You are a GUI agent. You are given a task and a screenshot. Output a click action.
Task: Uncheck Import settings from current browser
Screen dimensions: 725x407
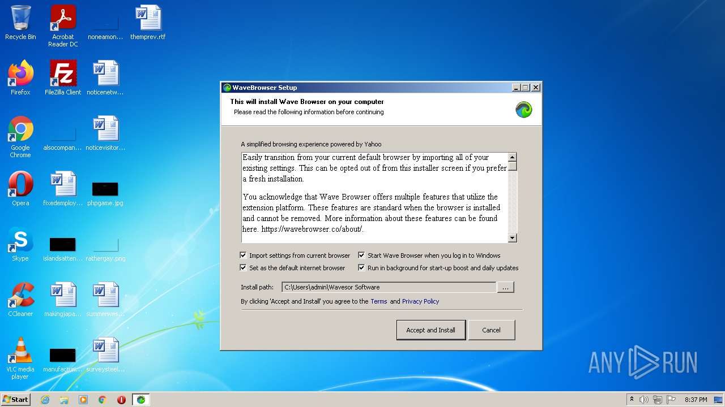tap(244, 256)
